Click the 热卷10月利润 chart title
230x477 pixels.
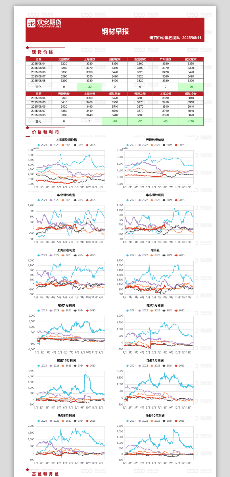click(x=155, y=415)
